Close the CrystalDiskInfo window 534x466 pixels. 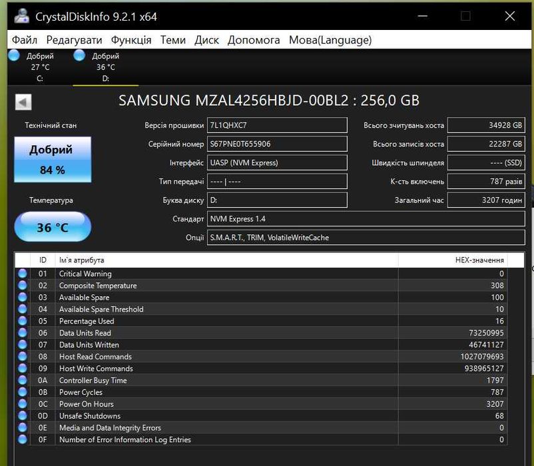tap(510, 16)
